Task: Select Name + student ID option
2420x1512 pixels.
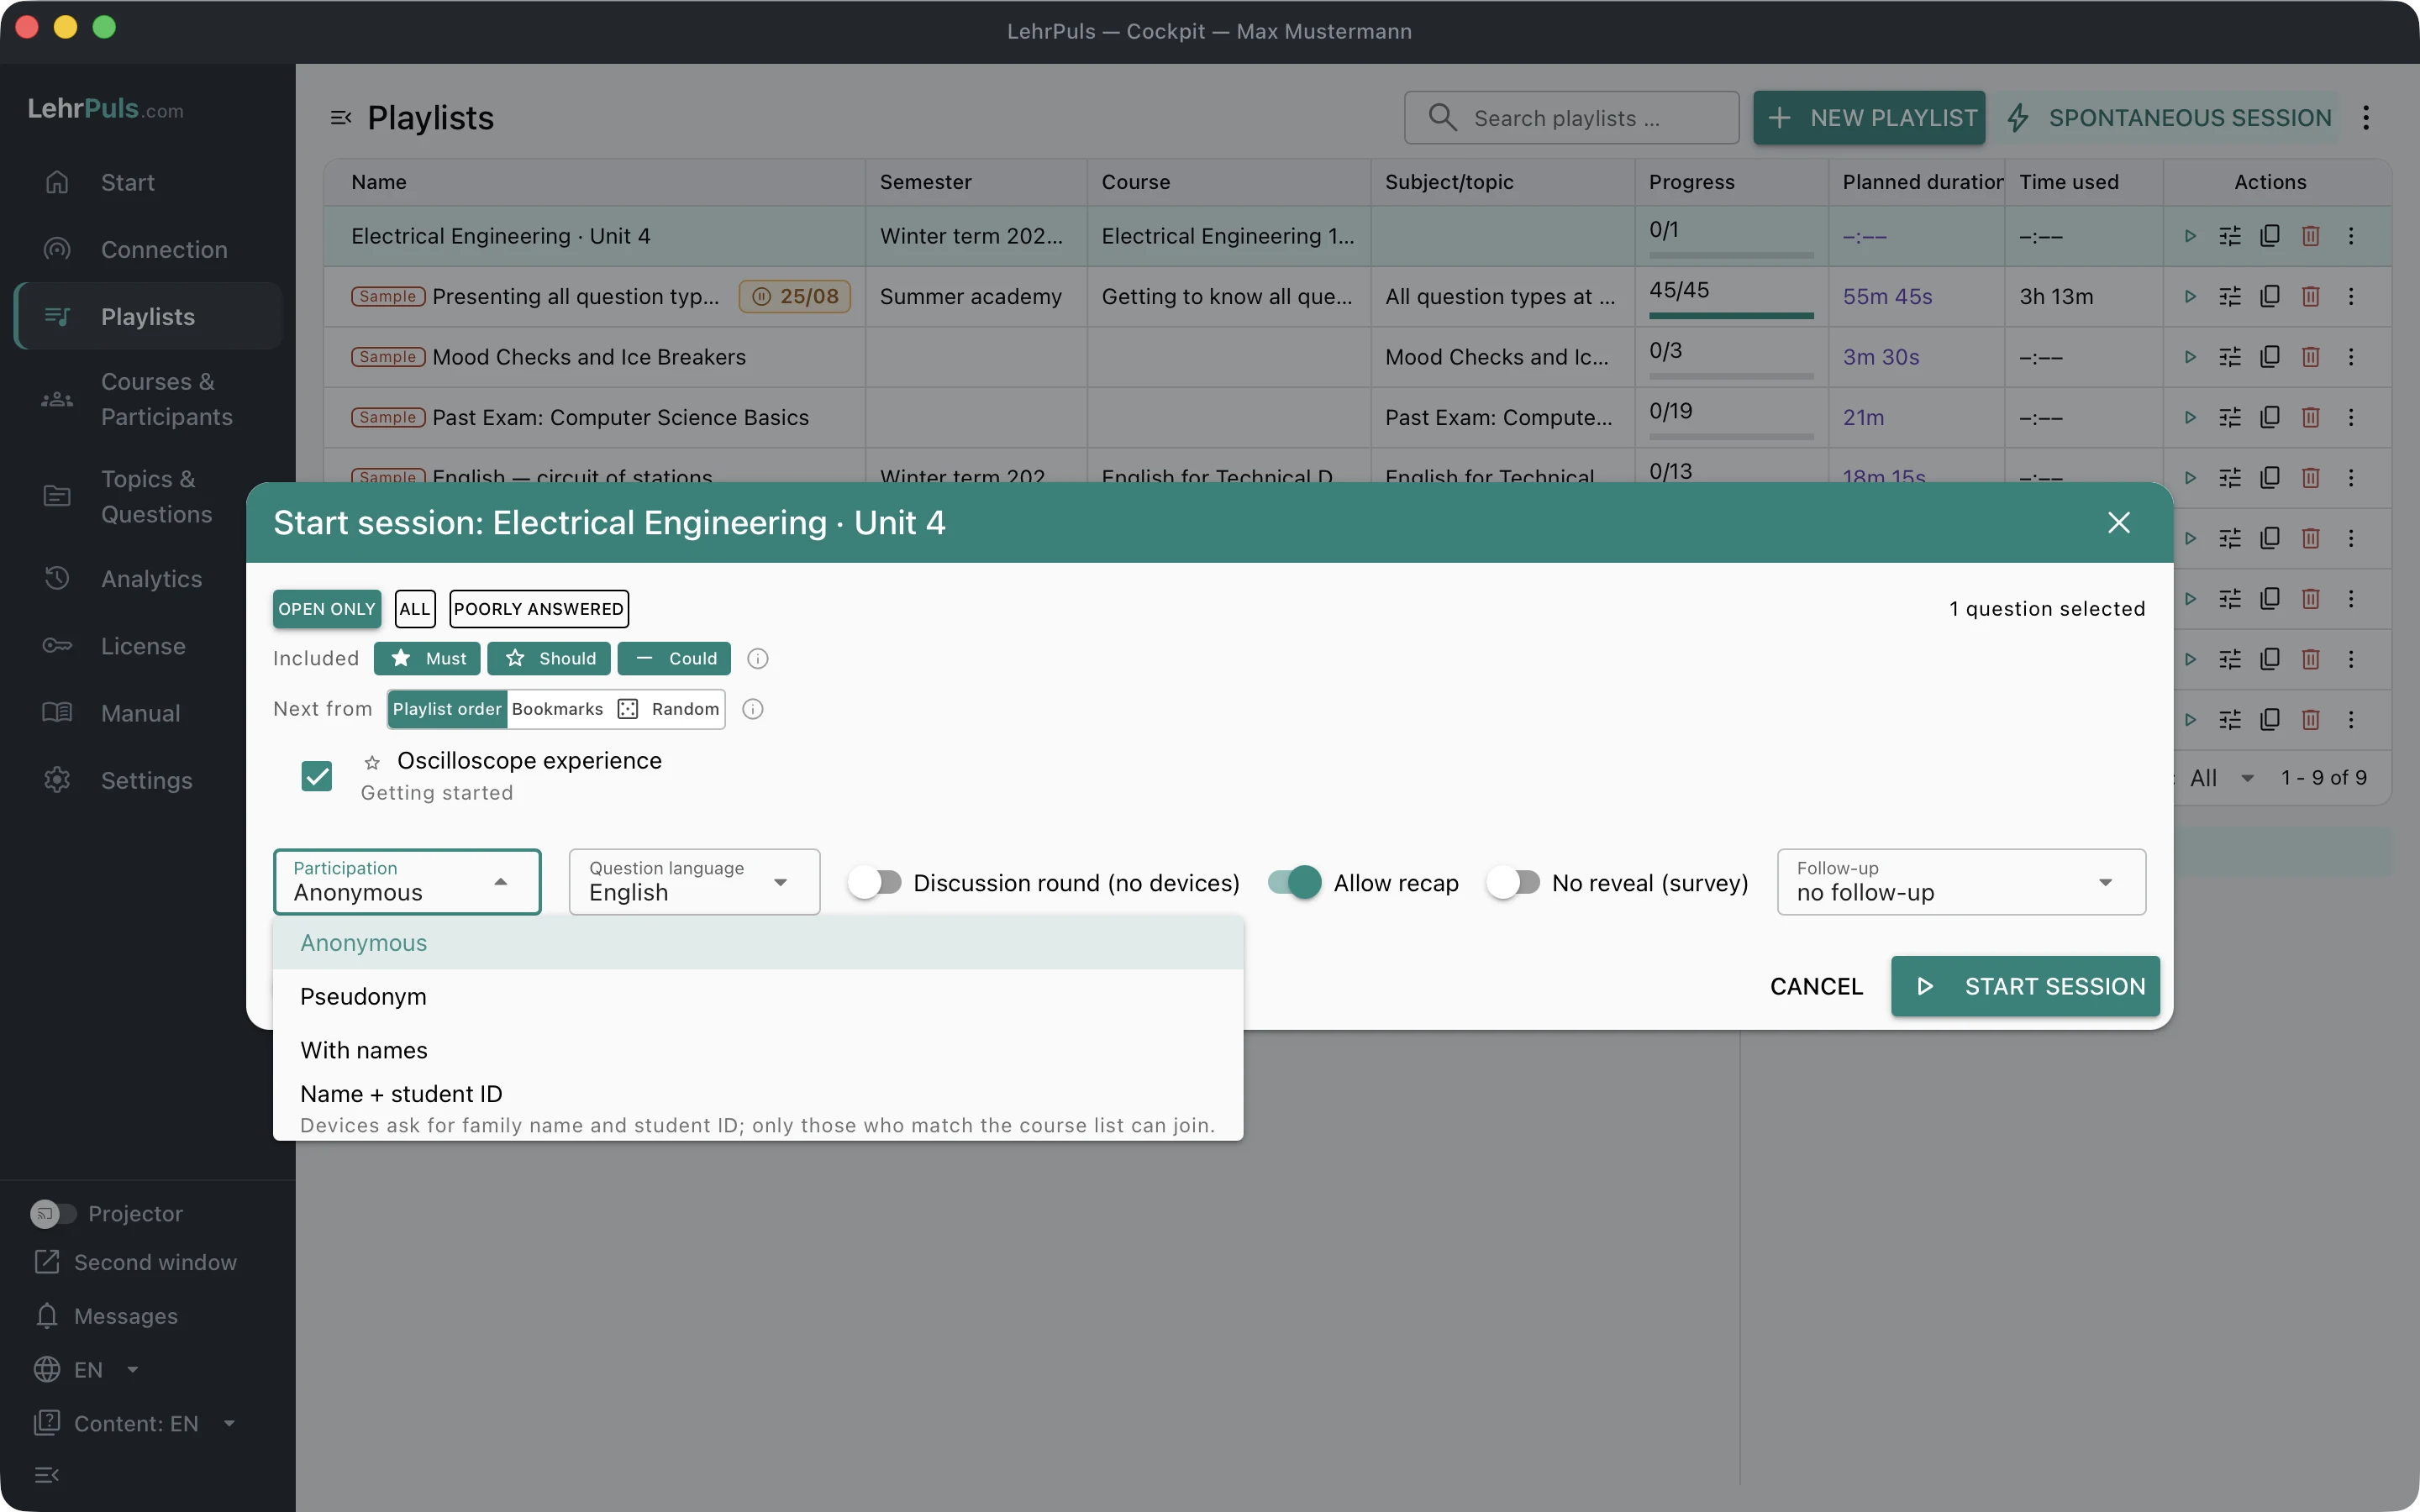Action: 758,1109
